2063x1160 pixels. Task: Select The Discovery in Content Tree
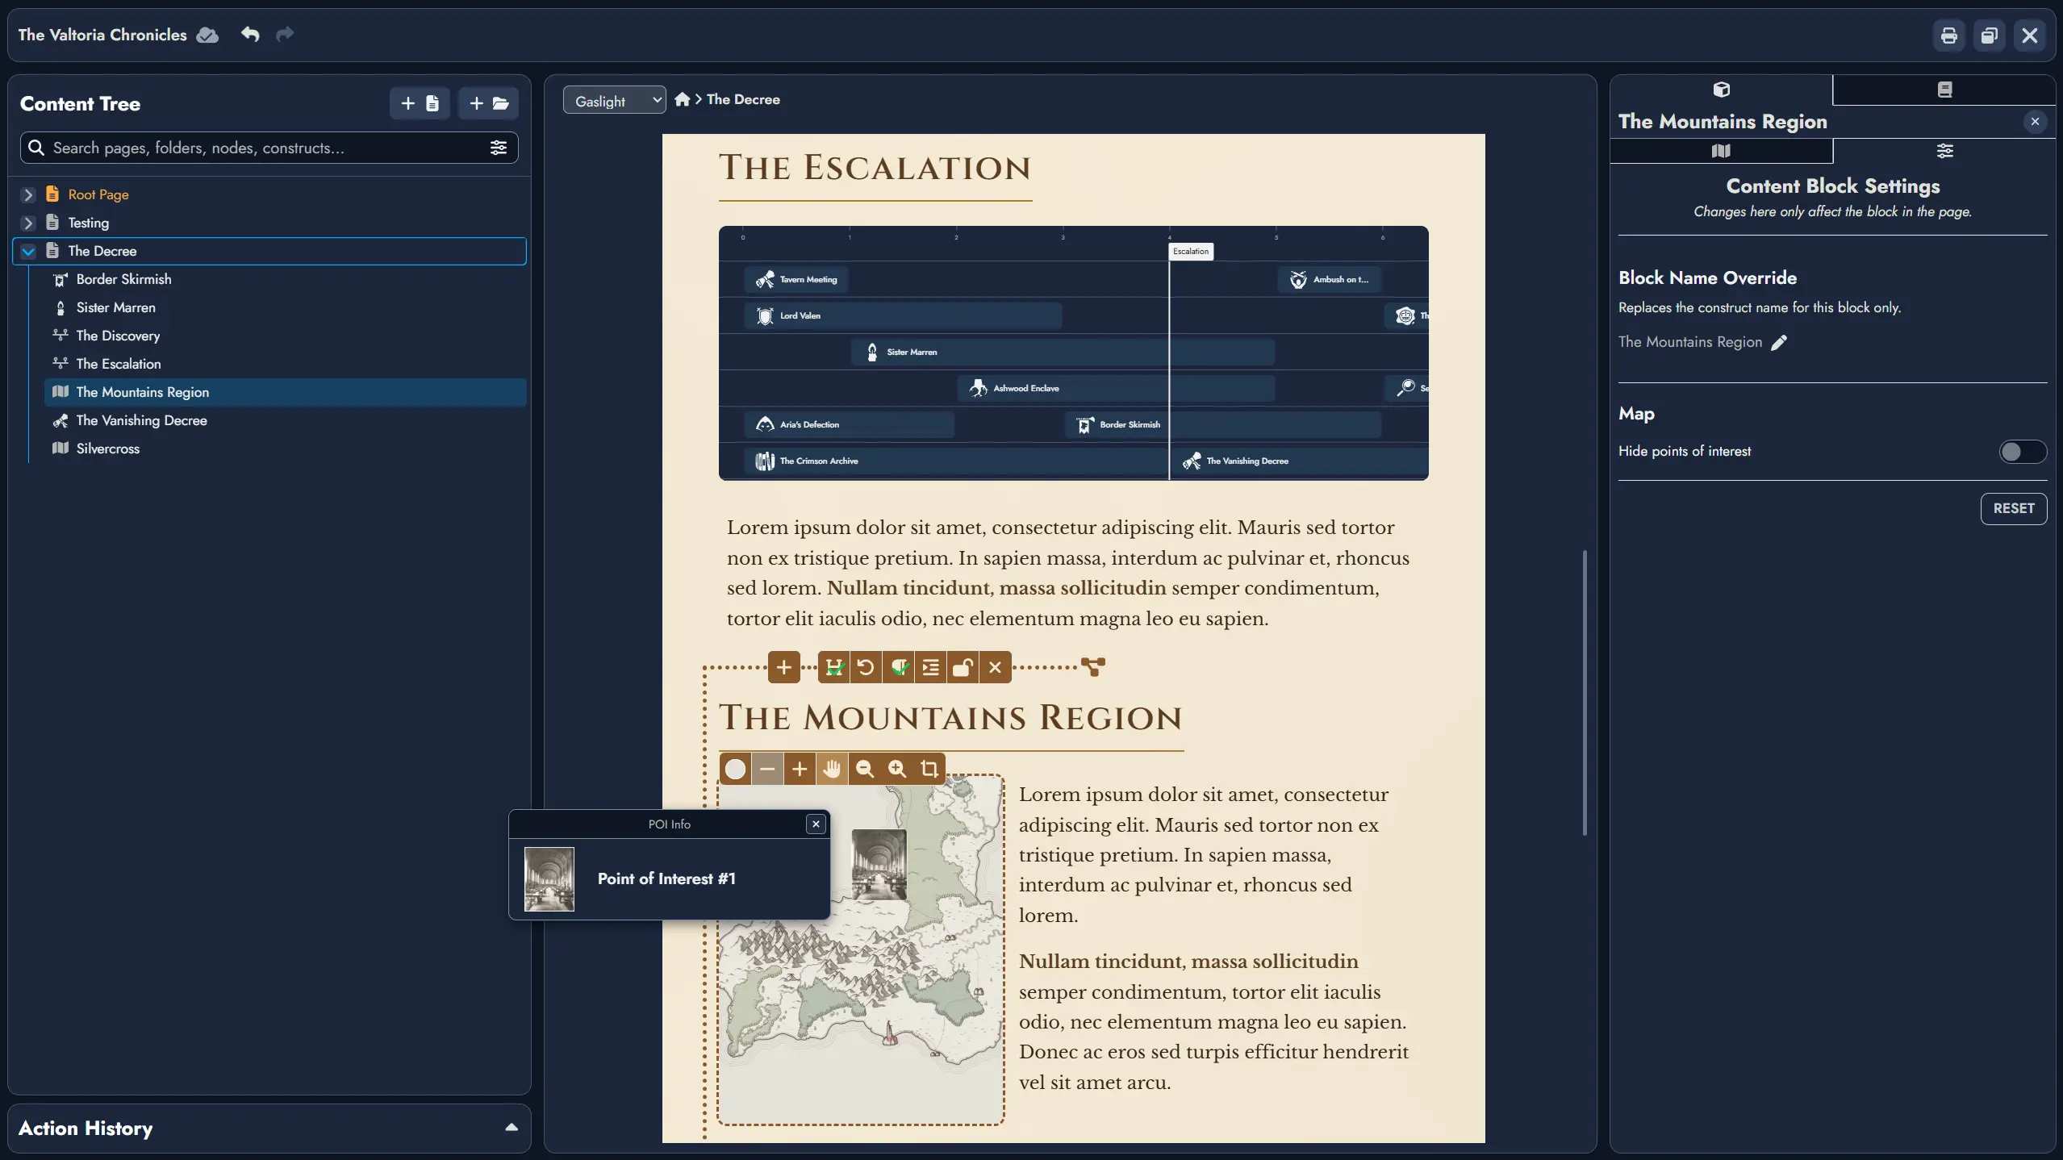click(286, 336)
